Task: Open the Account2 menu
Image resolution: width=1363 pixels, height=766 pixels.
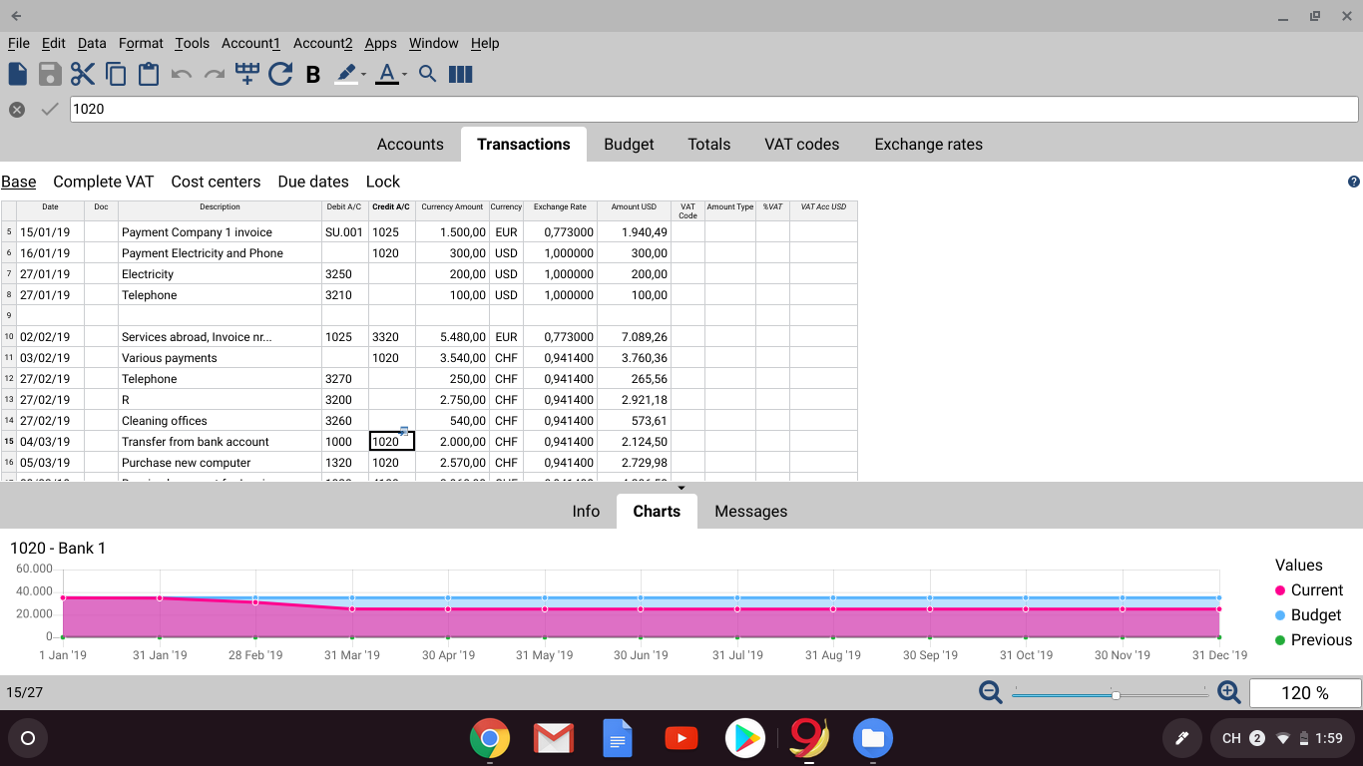Action: [x=323, y=43]
